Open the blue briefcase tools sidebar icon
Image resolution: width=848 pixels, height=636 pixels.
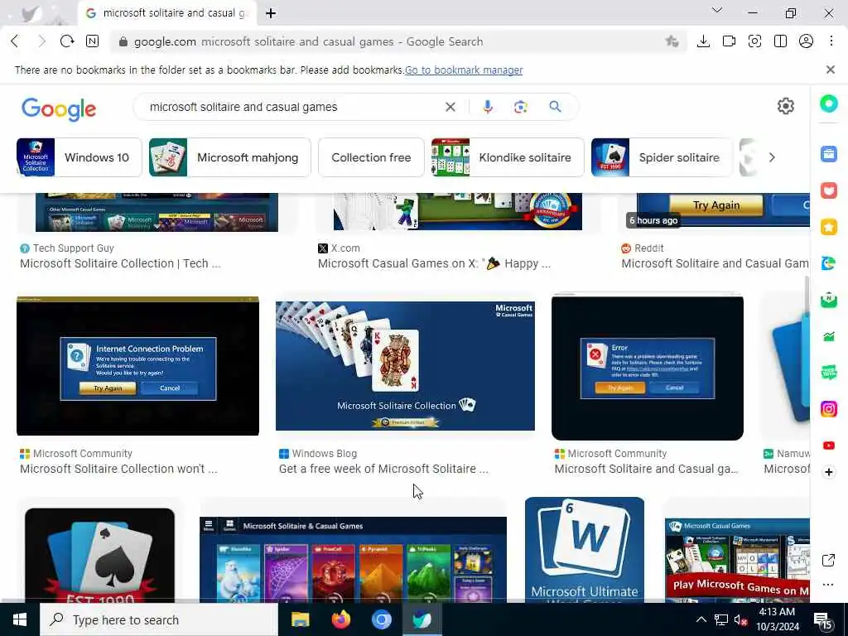tap(828, 154)
